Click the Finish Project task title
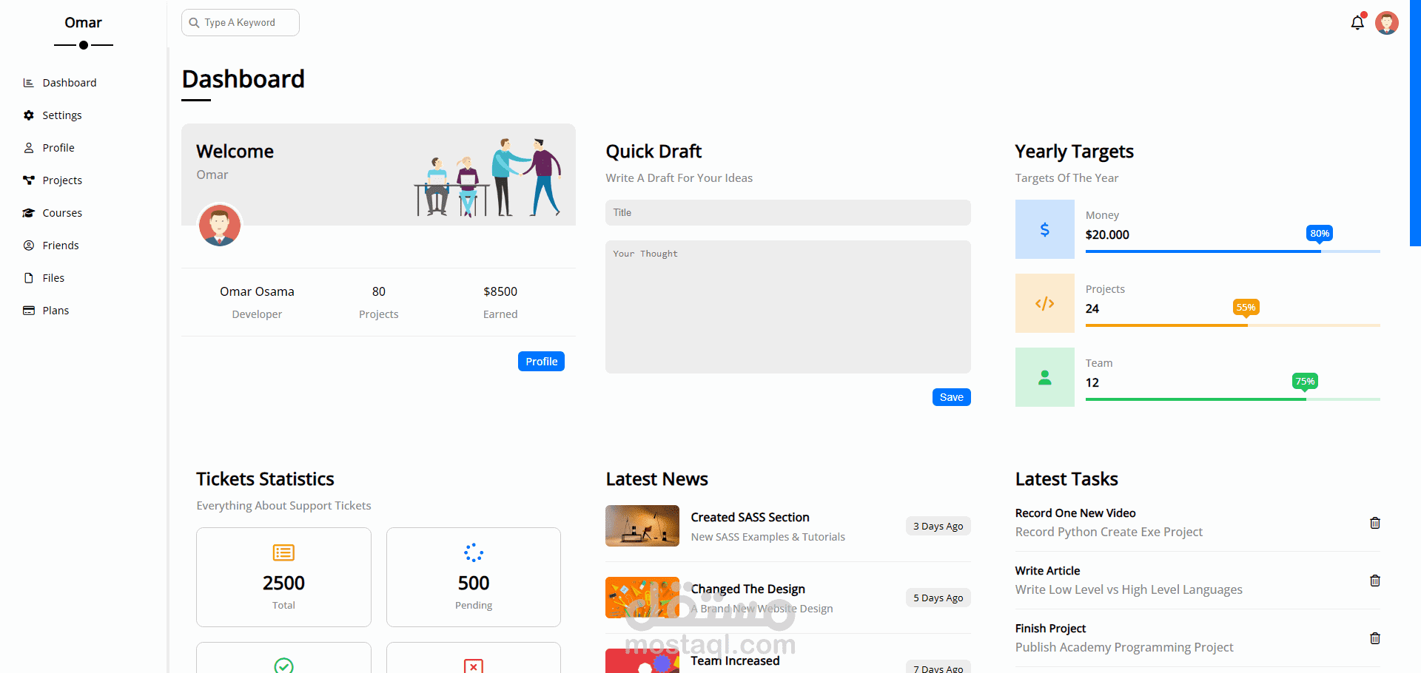The height and width of the screenshot is (673, 1421). click(1050, 629)
